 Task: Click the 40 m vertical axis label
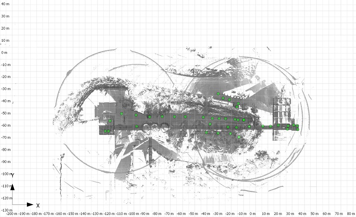point(5,4)
